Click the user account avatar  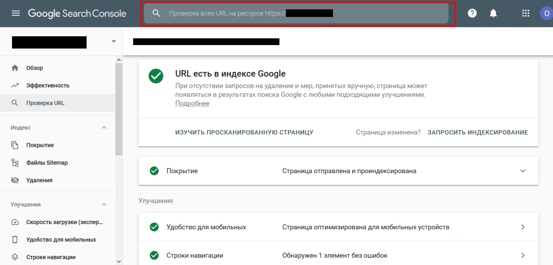546,13
